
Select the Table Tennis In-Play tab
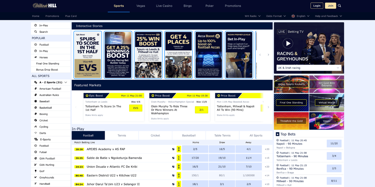point(222,135)
